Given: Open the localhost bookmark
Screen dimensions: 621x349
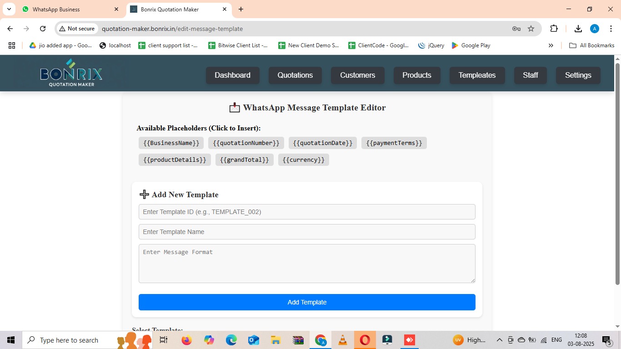Looking at the screenshot, I should [115, 45].
